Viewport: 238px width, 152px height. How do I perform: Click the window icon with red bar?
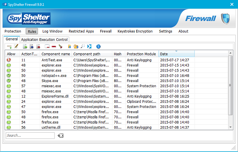(47, 46)
